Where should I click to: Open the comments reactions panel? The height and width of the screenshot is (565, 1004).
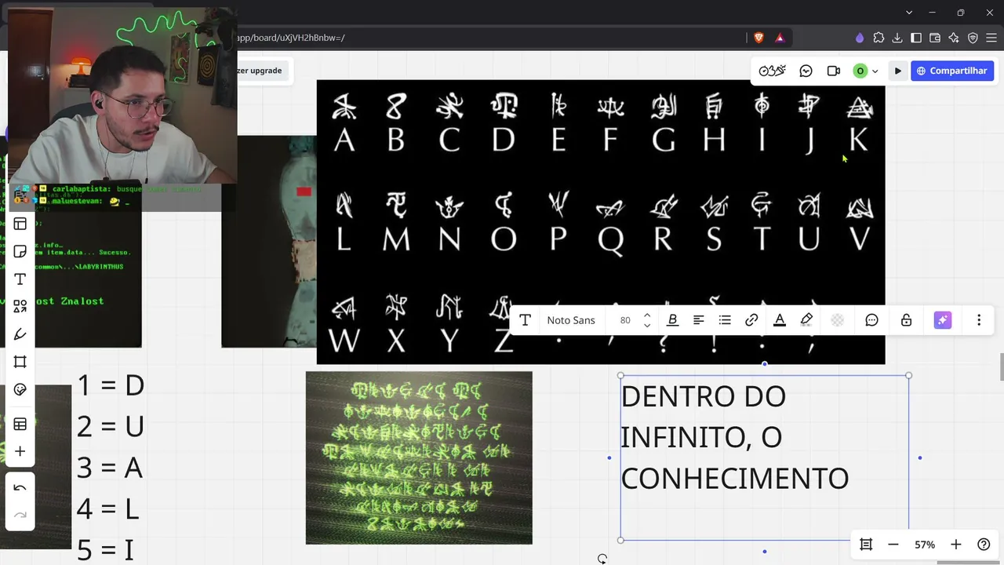pyautogui.click(x=806, y=71)
